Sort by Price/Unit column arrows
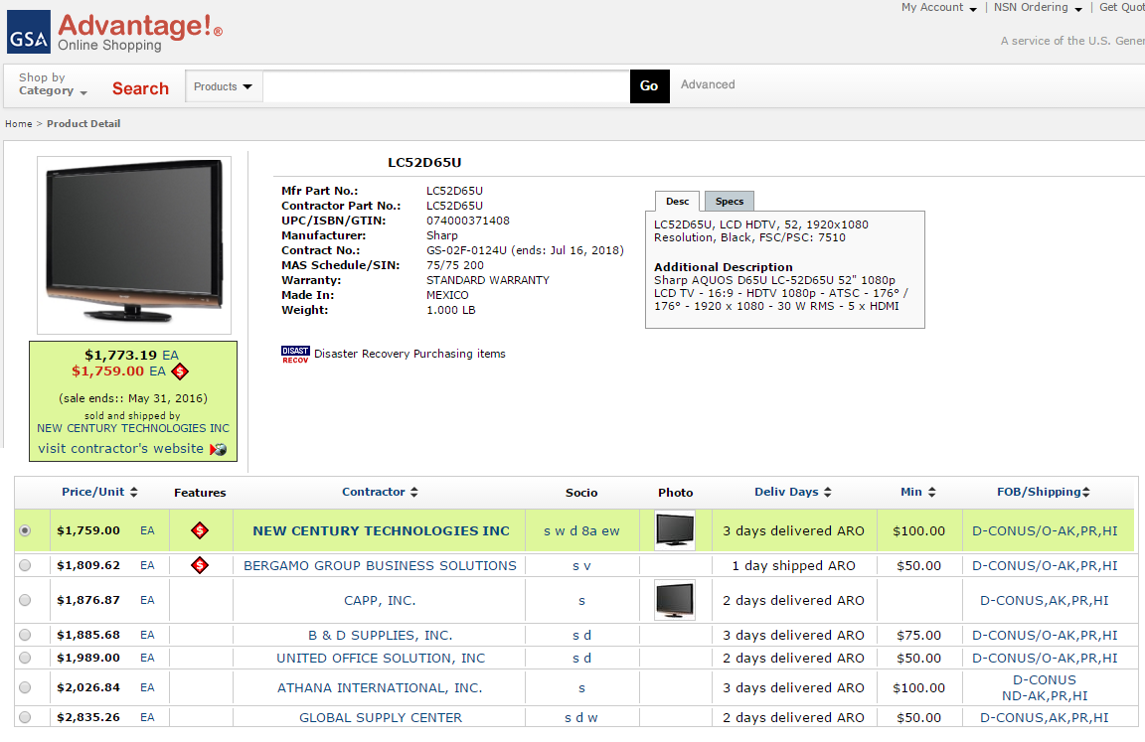 click(133, 493)
